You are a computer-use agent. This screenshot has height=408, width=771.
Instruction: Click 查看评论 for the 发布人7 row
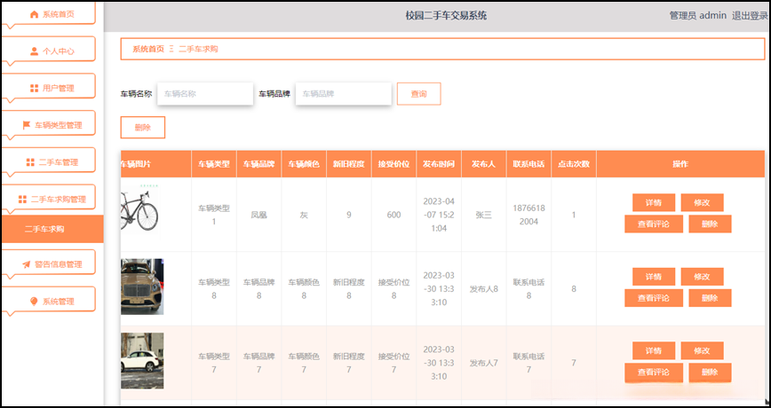(654, 373)
